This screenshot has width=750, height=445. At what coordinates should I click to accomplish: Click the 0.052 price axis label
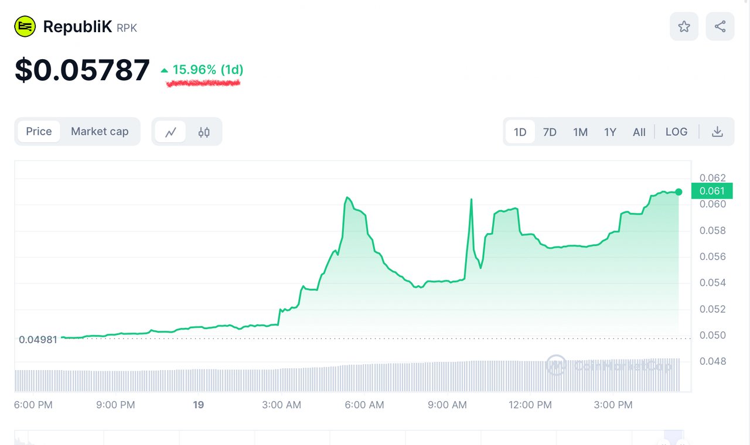tap(712, 309)
